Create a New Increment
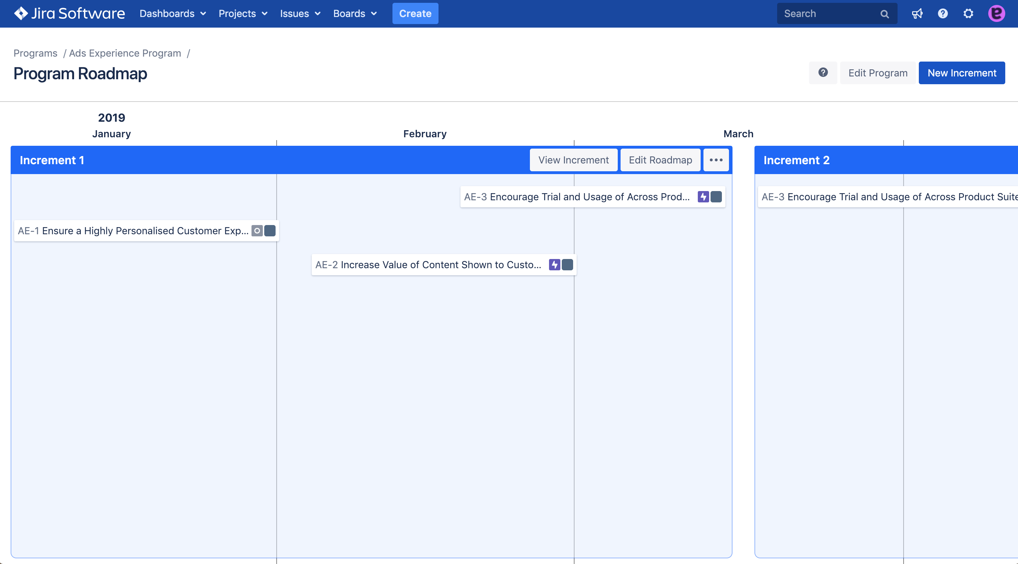This screenshot has width=1018, height=564. point(961,73)
